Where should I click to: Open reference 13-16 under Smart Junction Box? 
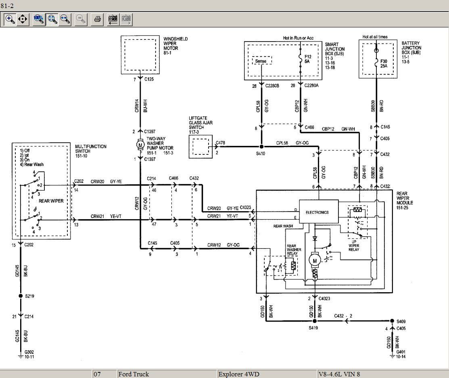[x=330, y=63]
